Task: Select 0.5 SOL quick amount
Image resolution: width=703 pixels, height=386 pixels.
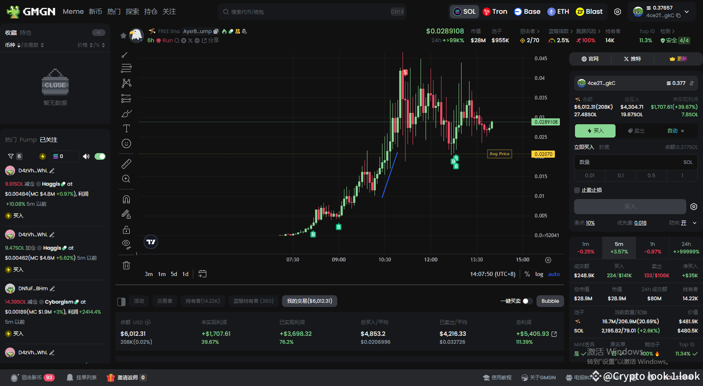Action: [x=651, y=176]
